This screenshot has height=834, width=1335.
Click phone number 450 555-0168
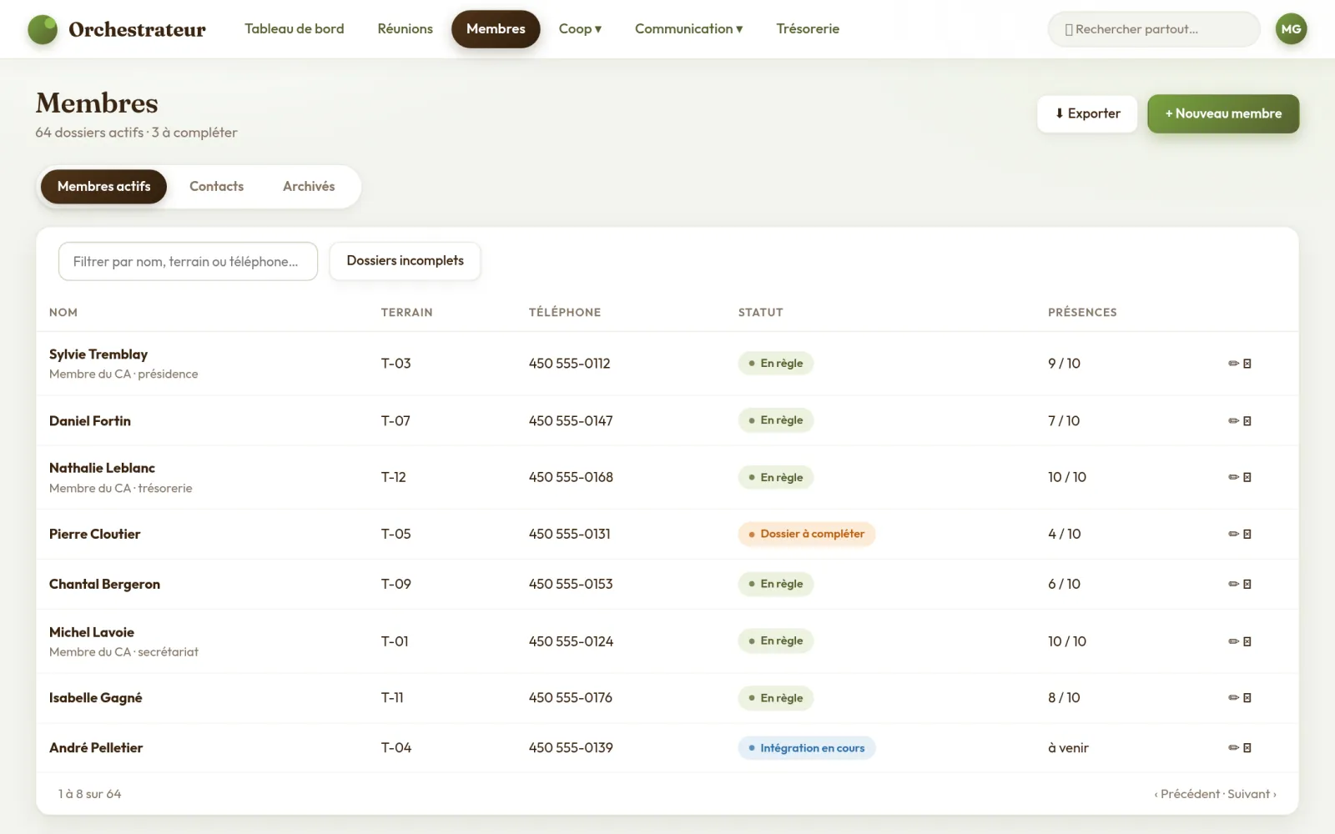pos(571,477)
